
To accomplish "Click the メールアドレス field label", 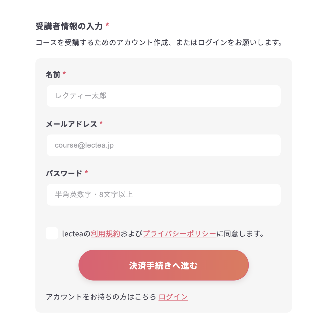I will [72, 124].
